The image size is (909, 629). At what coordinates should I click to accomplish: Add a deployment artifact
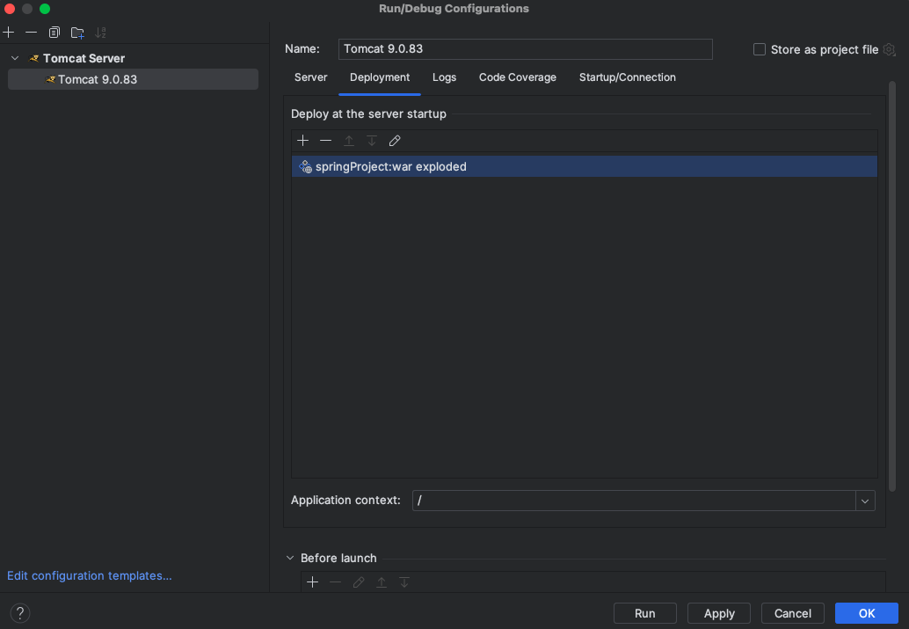(302, 141)
